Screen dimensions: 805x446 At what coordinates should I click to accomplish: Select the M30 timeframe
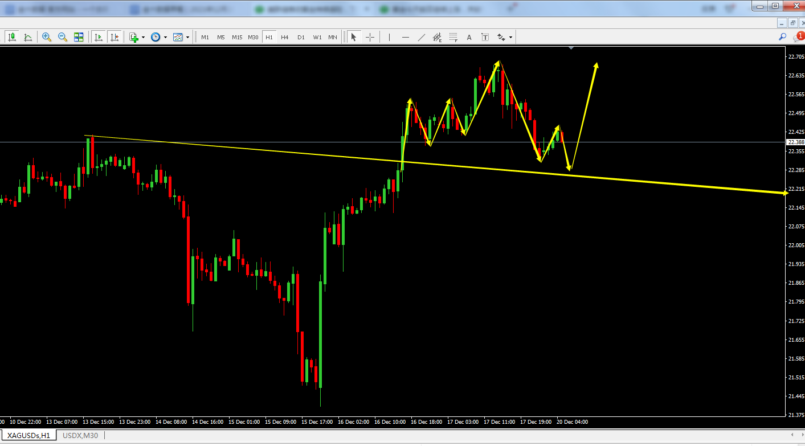coord(253,37)
